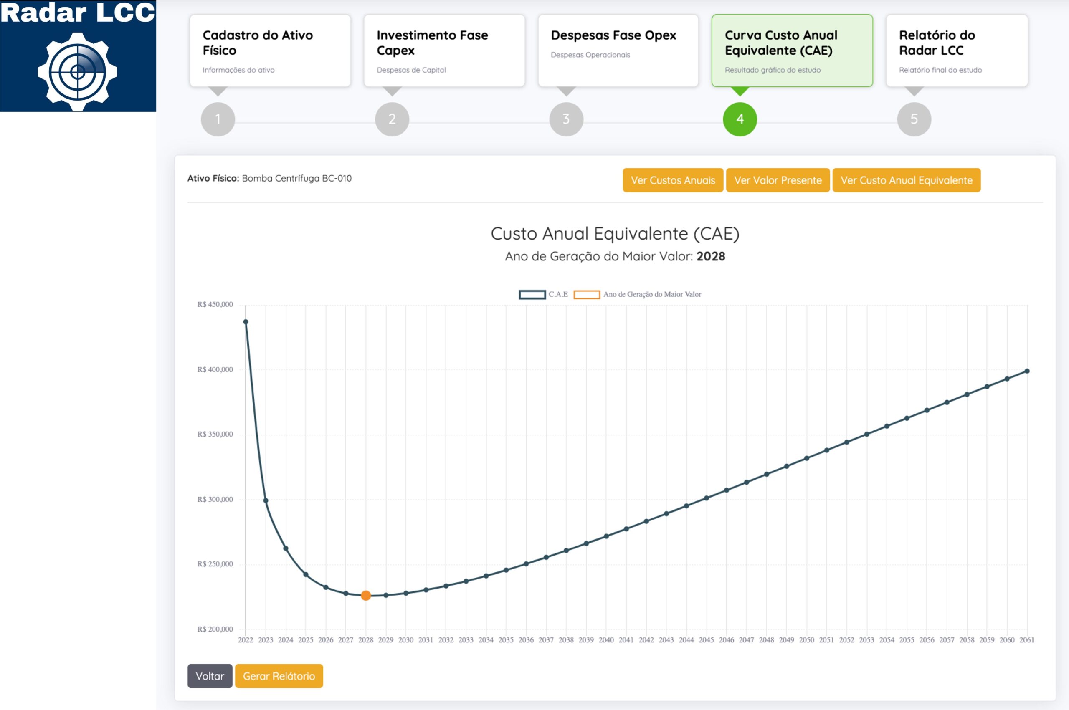Click step circle number 2
The width and height of the screenshot is (1069, 710).
392,119
